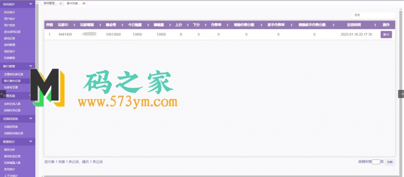Open 游戏记录 in the sidebar
Image resolution: width=404 pixels, height=177 pixels.
pyautogui.click(x=9, y=38)
